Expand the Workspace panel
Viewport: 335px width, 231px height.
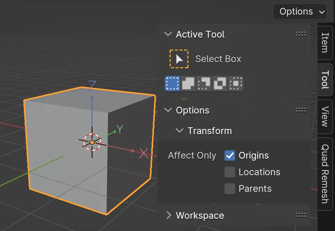click(168, 216)
